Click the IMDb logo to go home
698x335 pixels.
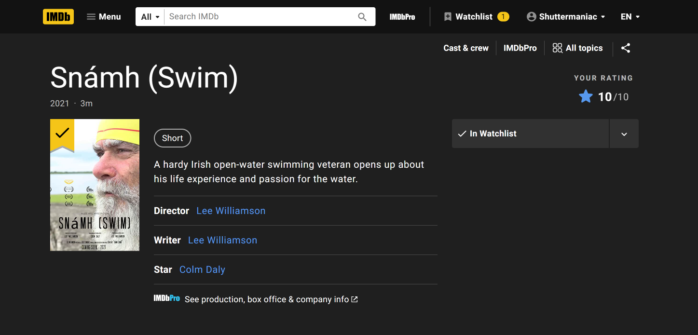coord(58,16)
